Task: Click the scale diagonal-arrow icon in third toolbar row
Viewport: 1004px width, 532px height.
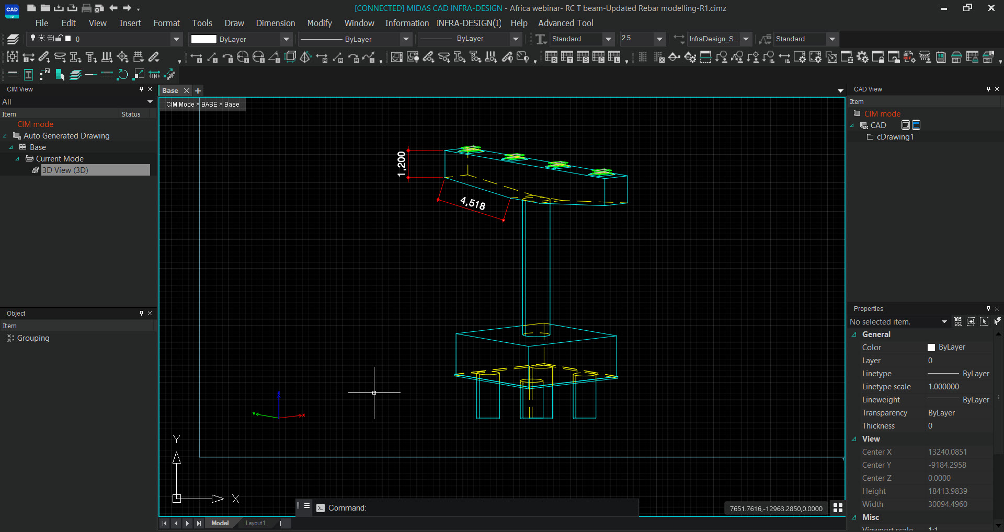Action: (x=139, y=75)
